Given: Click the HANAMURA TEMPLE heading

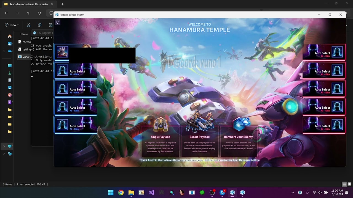Looking at the screenshot, I should 199,30.
